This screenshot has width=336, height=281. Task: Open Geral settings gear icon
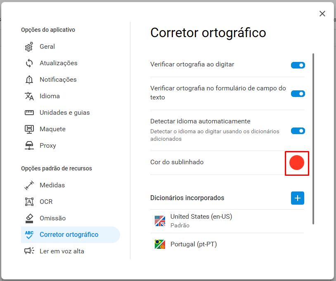[29, 47]
